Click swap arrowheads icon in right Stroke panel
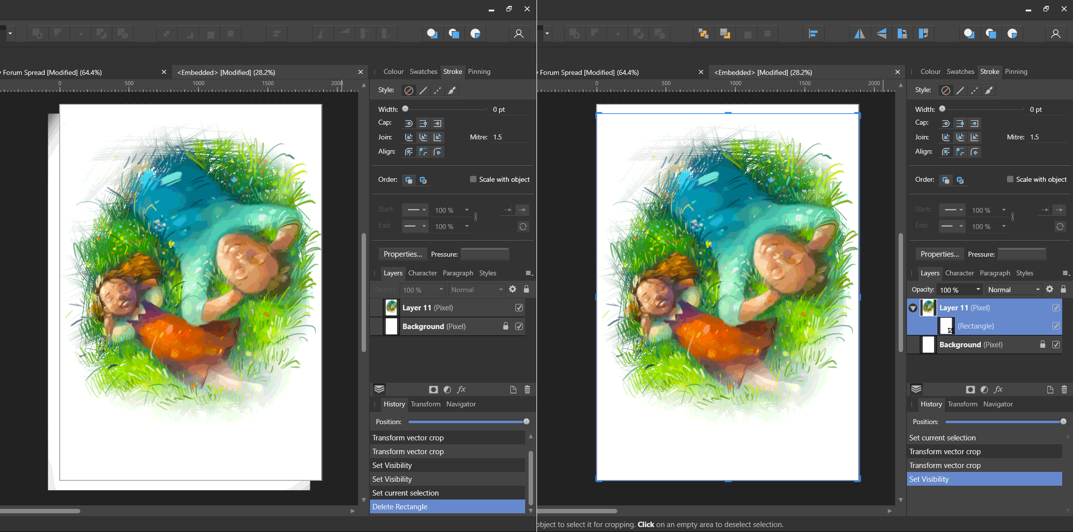Image resolution: width=1073 pixels, height=532 pixels. click(x=1060, y=227)
